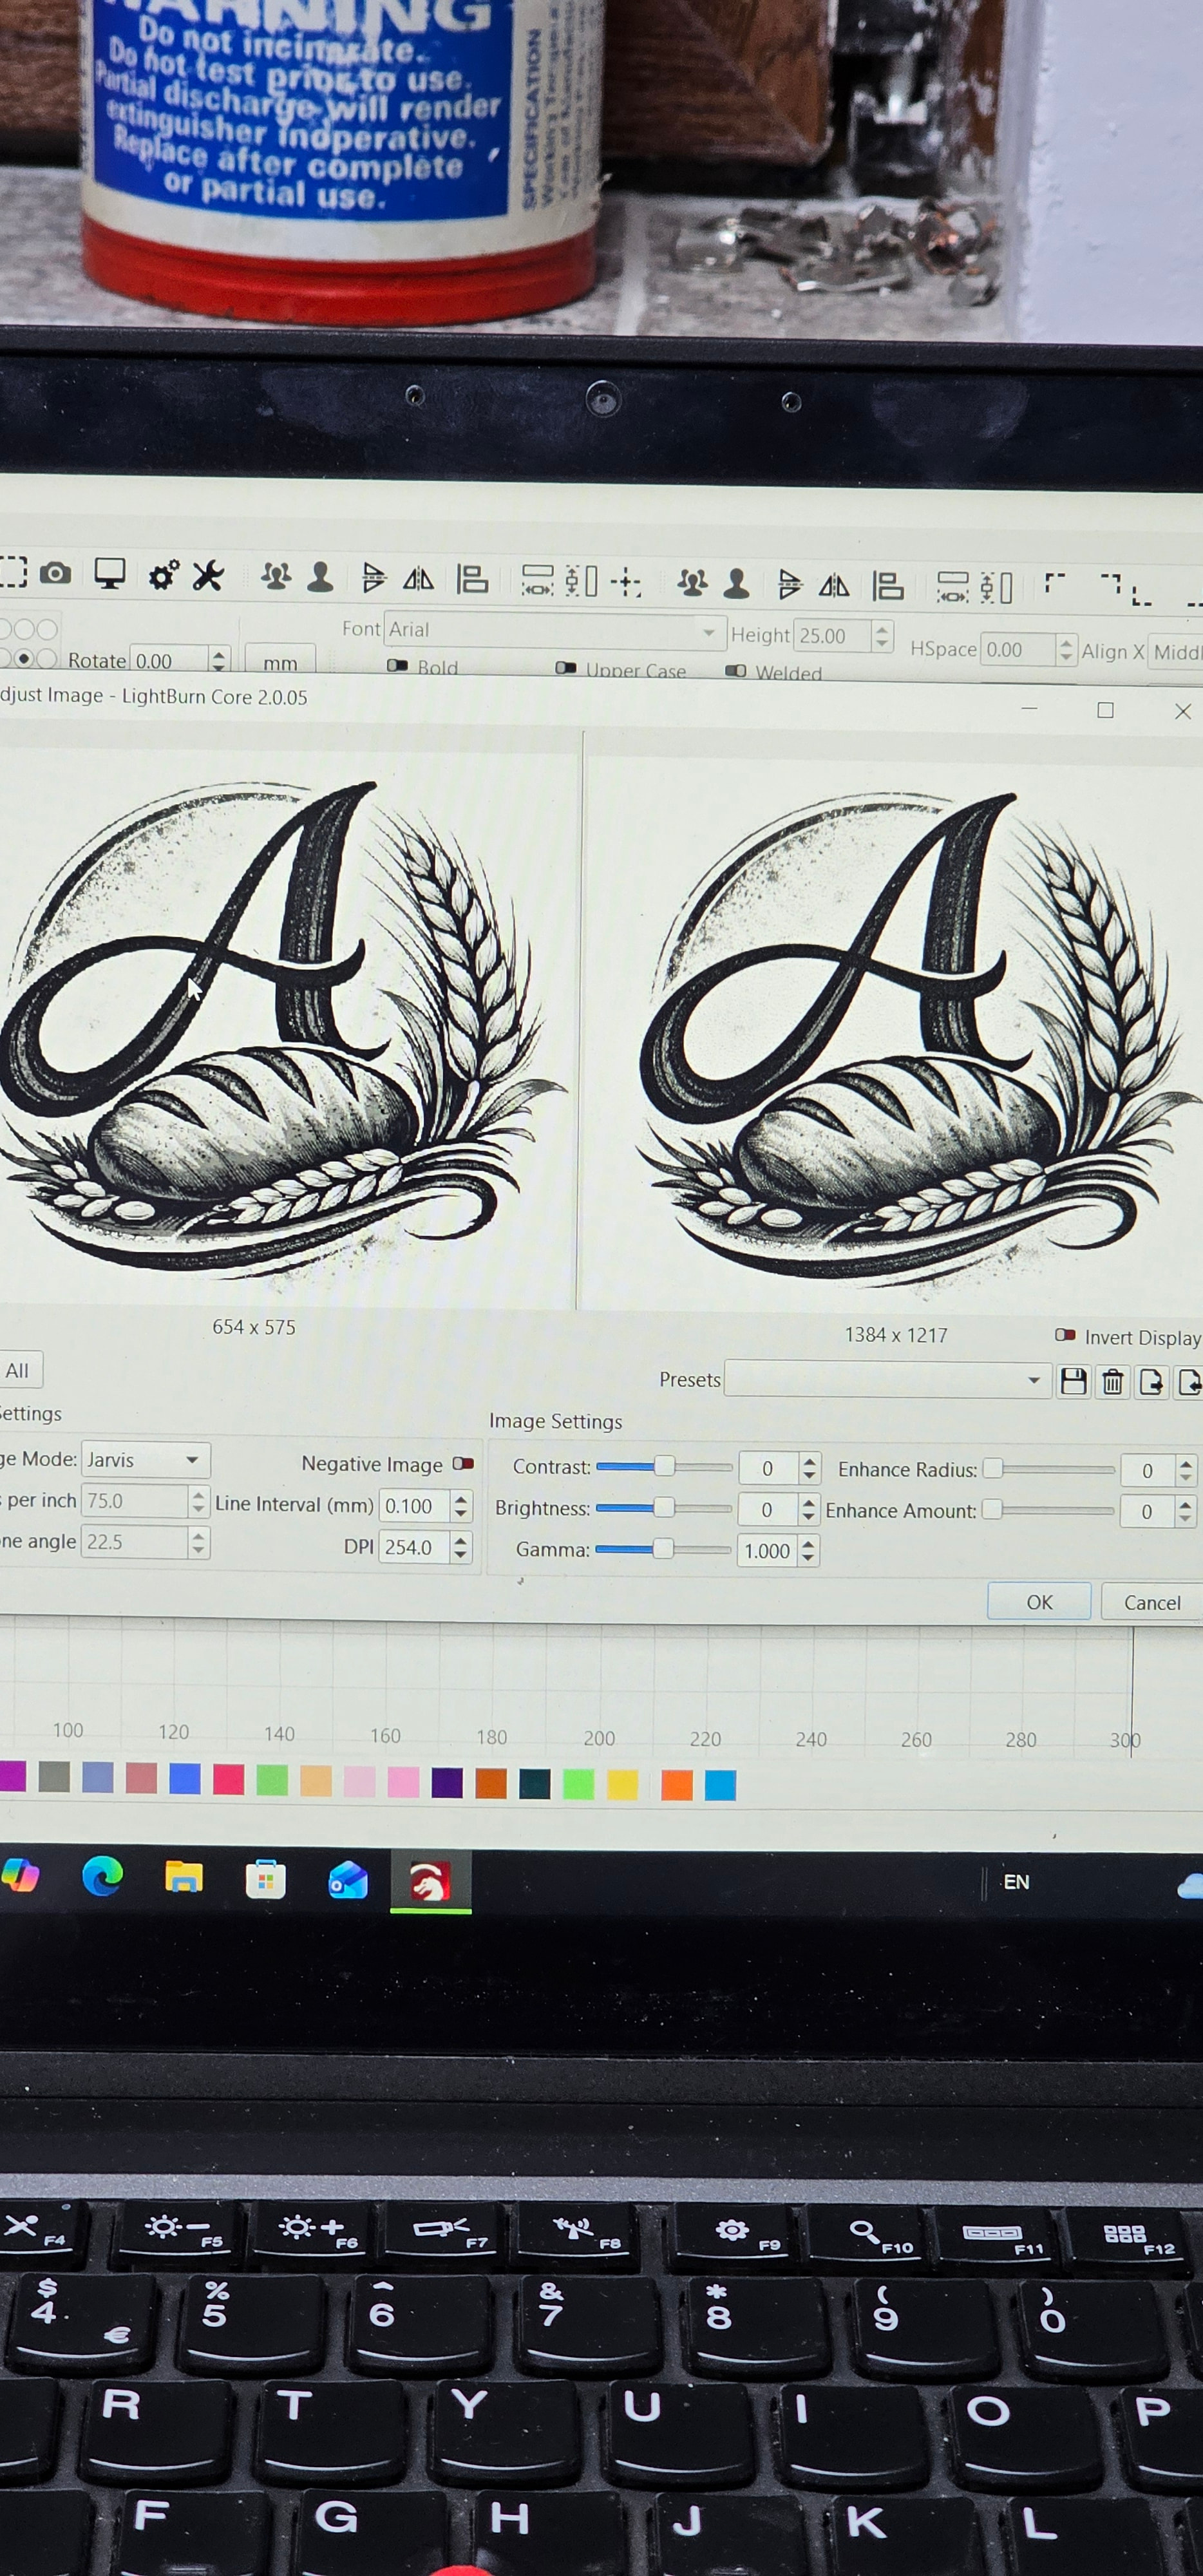Click the camera capture toolbar icon
Screen dimensions: 1203x2576
tap(55, 573)
